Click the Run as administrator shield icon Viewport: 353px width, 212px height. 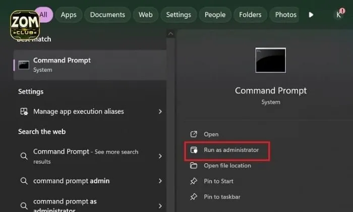click(193, 150)
